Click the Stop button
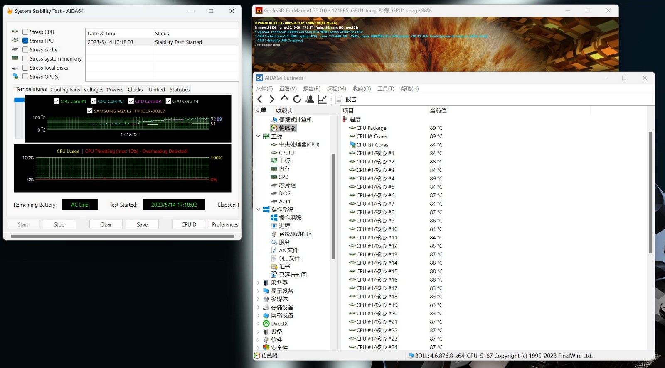665x368 pixels. [59, 224]
